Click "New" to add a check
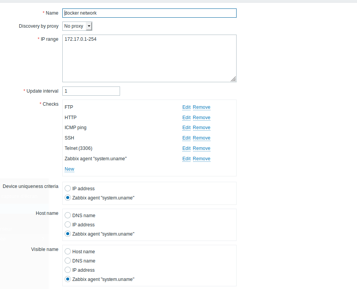Screen dimensions: 357x289 [69, 169]
